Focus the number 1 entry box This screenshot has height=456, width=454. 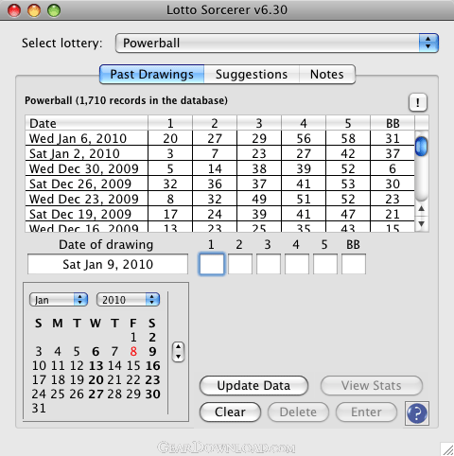pos(212,264)
